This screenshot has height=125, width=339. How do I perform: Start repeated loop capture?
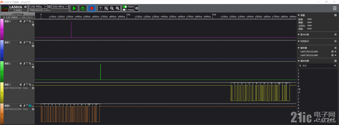pyautogui.click(x=83, y=8)
